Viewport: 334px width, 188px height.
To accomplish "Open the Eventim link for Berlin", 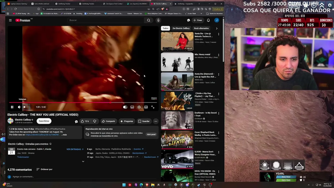I will [138, 149].
